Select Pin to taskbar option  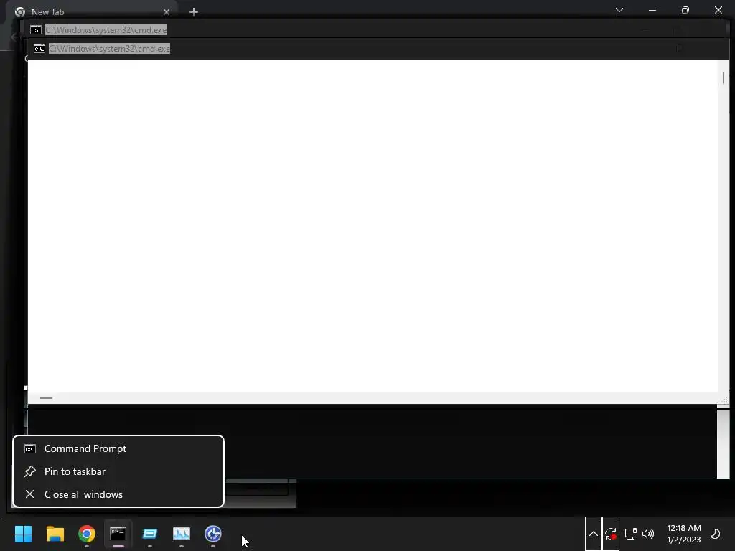pyautogui.click(x=118, y=471)
